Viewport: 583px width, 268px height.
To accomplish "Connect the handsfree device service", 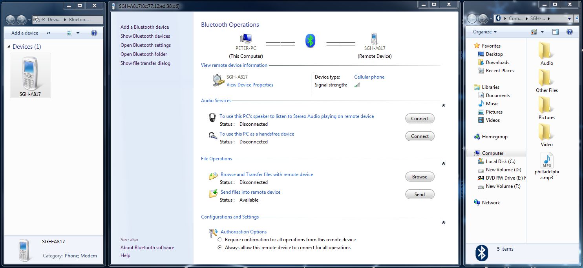I will (x=420, y=136).
